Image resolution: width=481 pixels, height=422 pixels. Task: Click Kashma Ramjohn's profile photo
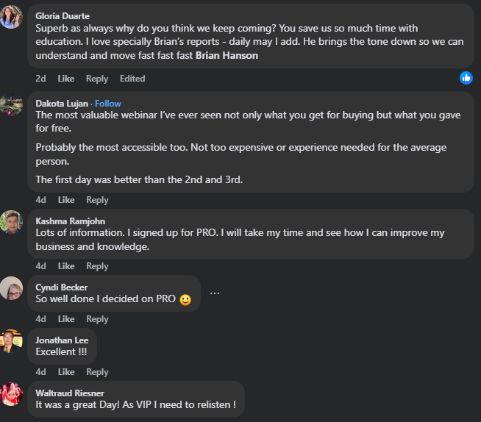tap(11, 222)
